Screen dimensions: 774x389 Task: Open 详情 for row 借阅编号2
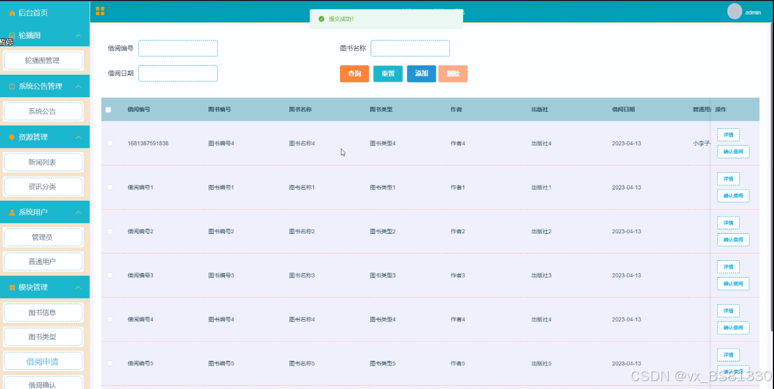pyautogui.click(x=728, y=223)
